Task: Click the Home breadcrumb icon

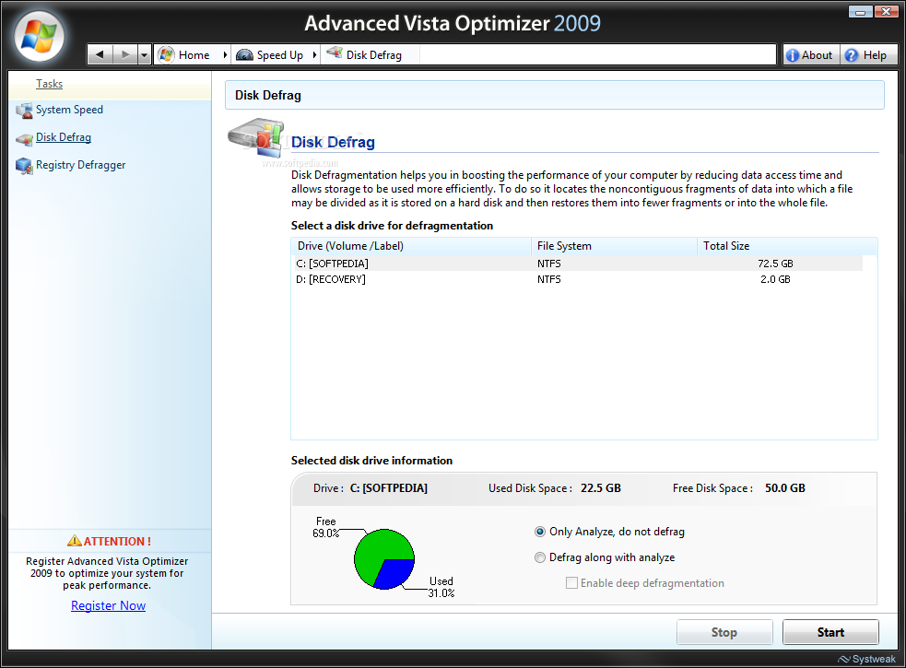Action: [167, 55]
